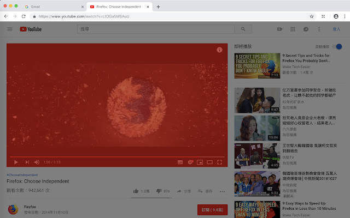350x218 pixels.
Task: Go forward with the browser forward arrow
Action: coord(15,16)
